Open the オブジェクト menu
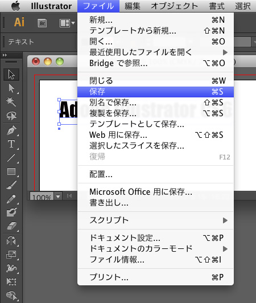Screen dimensions: 256x303 pyautogui.click(x=174, y=6)
